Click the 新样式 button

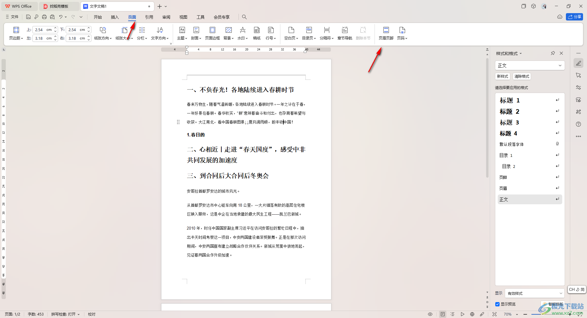point(502,76)
